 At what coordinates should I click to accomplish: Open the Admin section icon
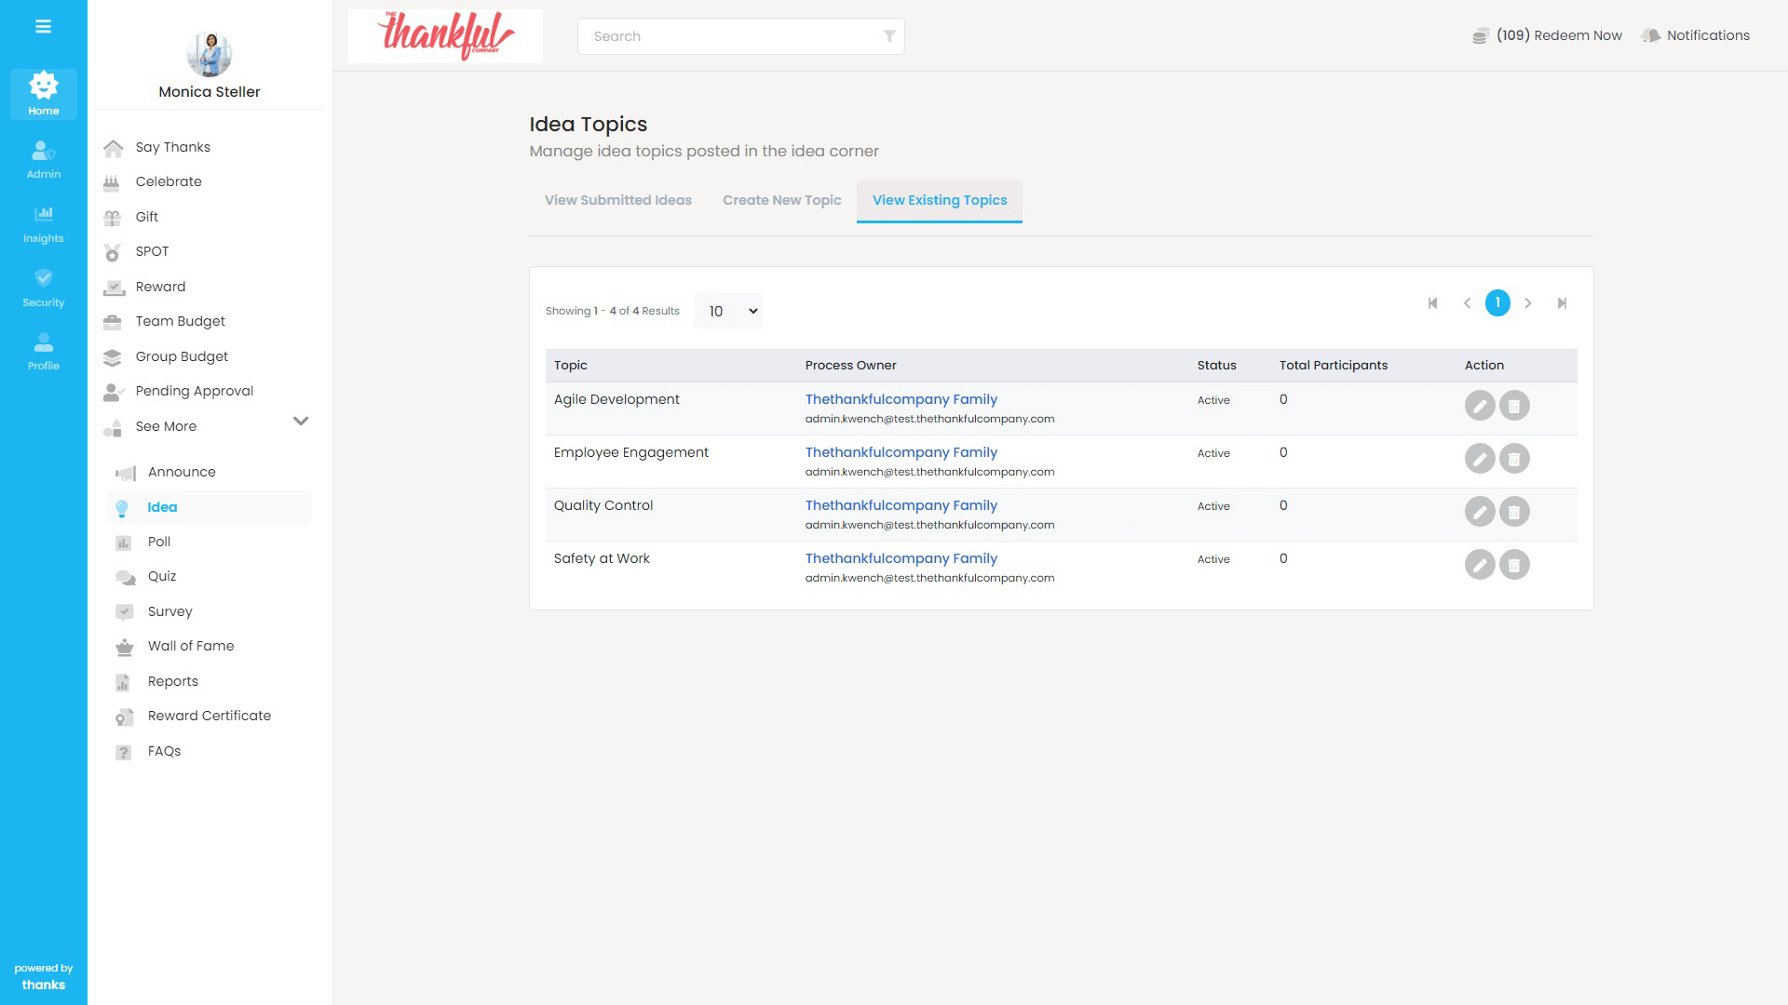coord(43,158)
